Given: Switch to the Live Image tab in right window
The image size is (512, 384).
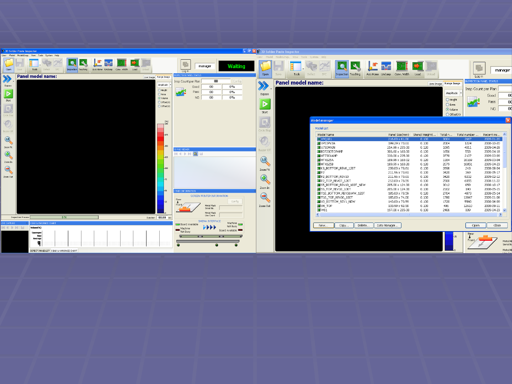Looking at the screenshot, I should click(436, 84).
